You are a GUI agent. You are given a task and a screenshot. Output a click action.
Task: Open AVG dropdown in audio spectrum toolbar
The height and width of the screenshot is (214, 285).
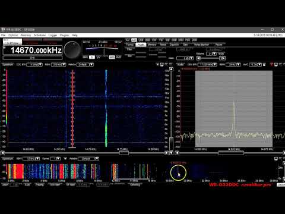point(255,65)
